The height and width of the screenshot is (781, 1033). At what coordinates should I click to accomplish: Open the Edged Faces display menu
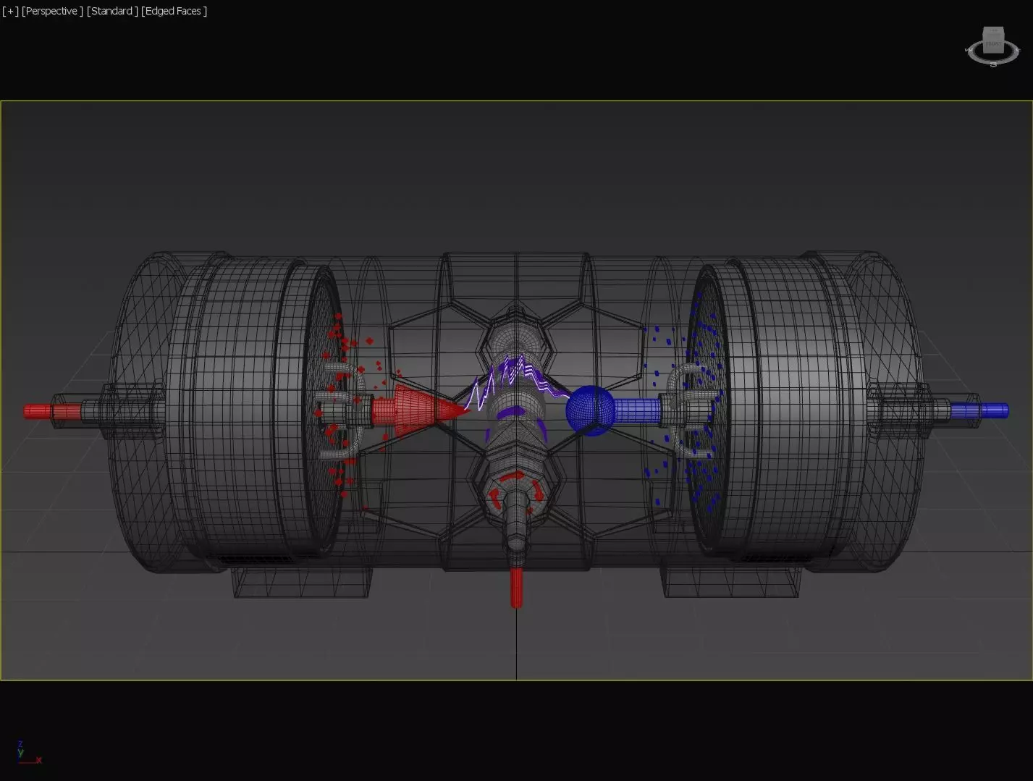(174, 11)
